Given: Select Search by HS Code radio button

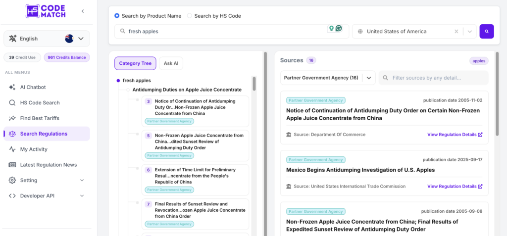Looking at the screenshot, I should tap(190, 16).
